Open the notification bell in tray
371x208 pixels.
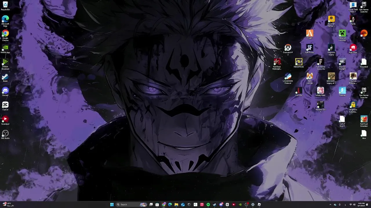367,205
